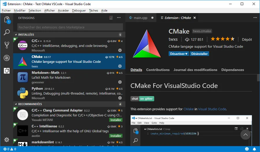The height and width of the screenshot is (152, 260).
Task: Open the editor more actions ellipsis
Action: 255,18
